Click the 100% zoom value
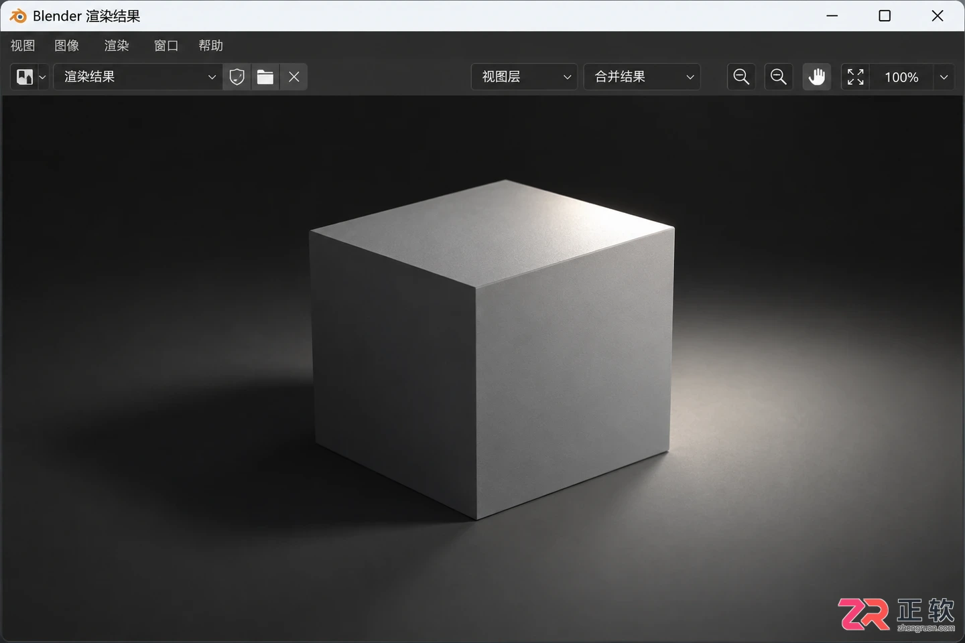The height and width of the screenshot is (643, 965). click(x=901, y=77)
